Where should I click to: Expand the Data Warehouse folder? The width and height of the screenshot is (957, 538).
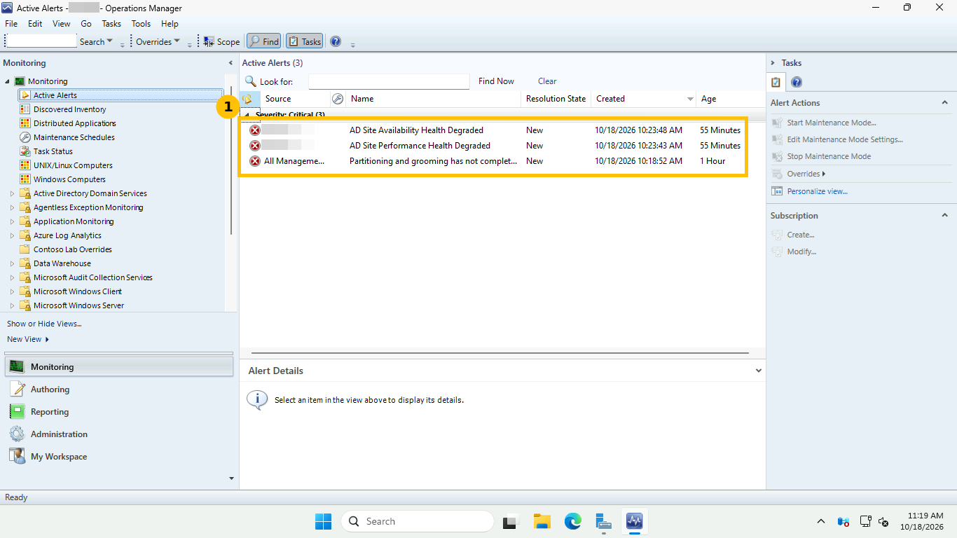point(12,263)
